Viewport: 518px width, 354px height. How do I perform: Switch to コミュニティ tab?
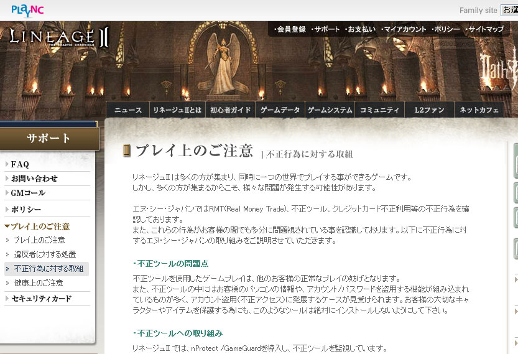coord(379,110)
